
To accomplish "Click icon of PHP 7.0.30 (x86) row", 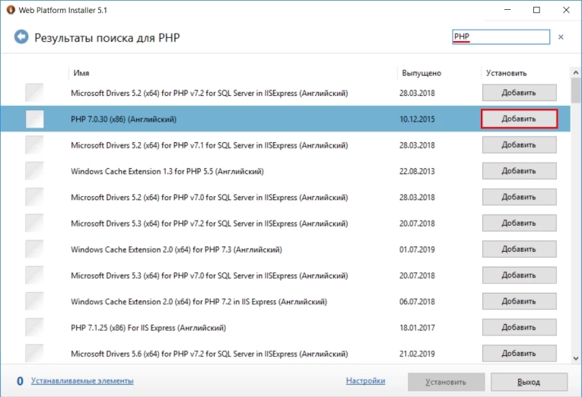I will click(34, 119).
